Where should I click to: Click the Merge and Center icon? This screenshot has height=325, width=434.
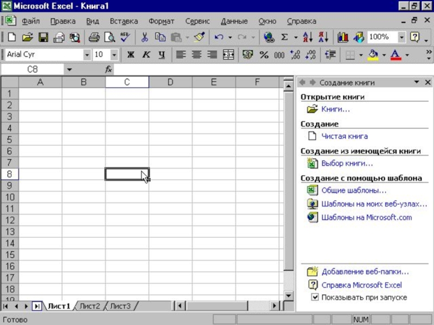coord(228,55)
